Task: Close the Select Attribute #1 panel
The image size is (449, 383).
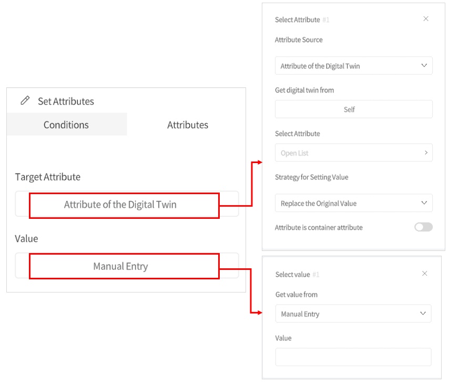Action: (x=426, y=19)
